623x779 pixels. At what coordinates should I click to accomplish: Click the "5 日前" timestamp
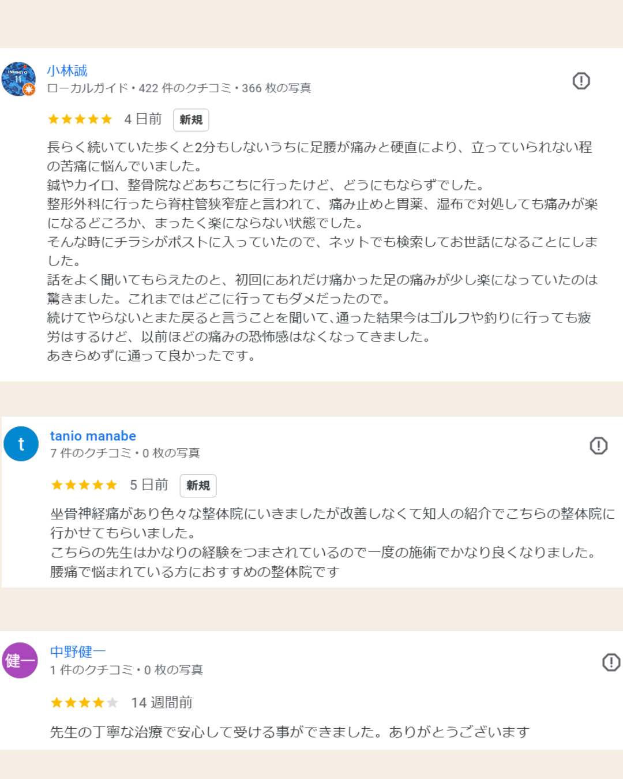pyautogui.click(x=149, y=485)
